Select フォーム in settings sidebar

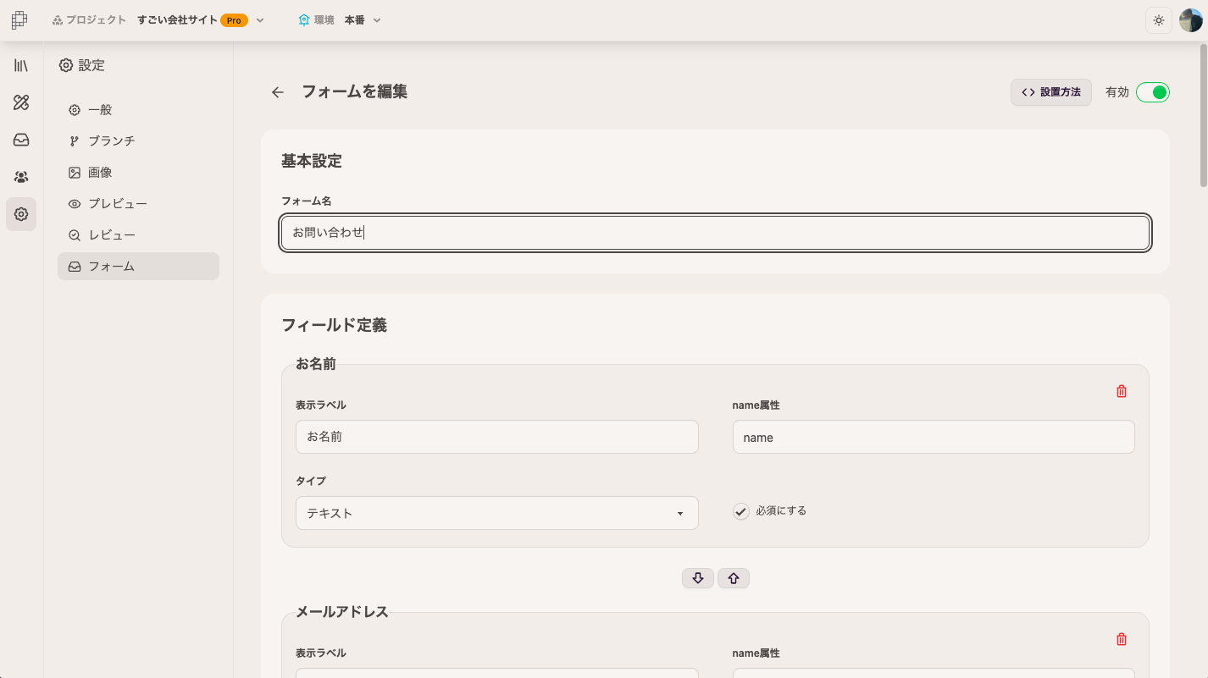138,267
